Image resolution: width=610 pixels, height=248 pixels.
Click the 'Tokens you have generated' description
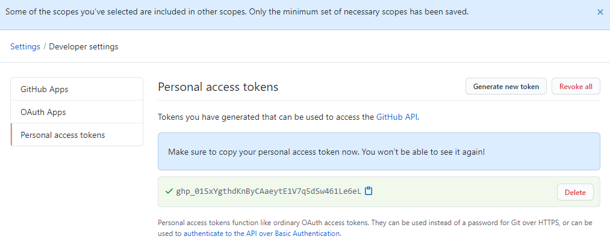point(288,117)
